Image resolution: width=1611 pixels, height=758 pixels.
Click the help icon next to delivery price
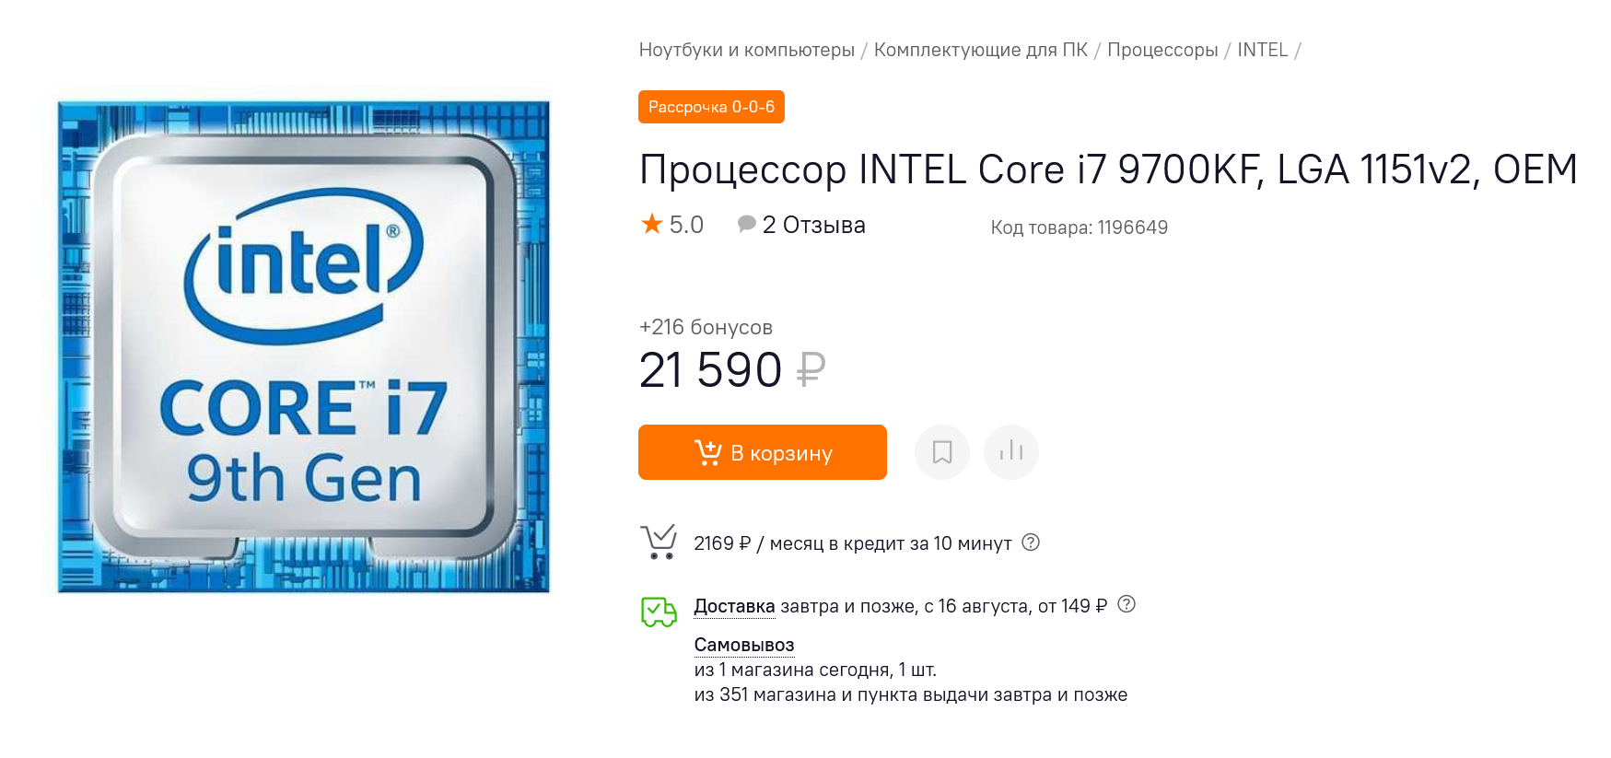pyautogui.click(x=1126, y=604)
